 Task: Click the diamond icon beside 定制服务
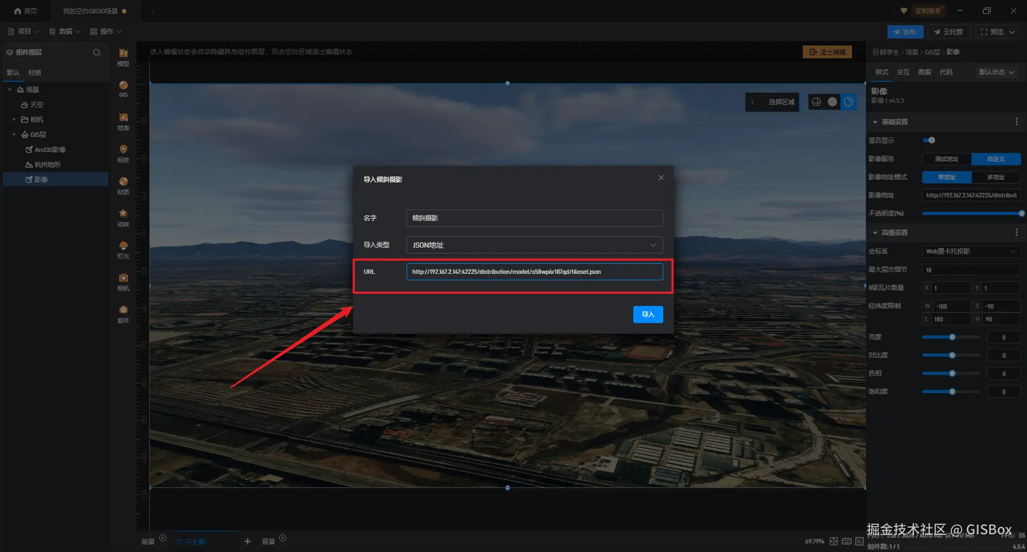tap(904, 11)
